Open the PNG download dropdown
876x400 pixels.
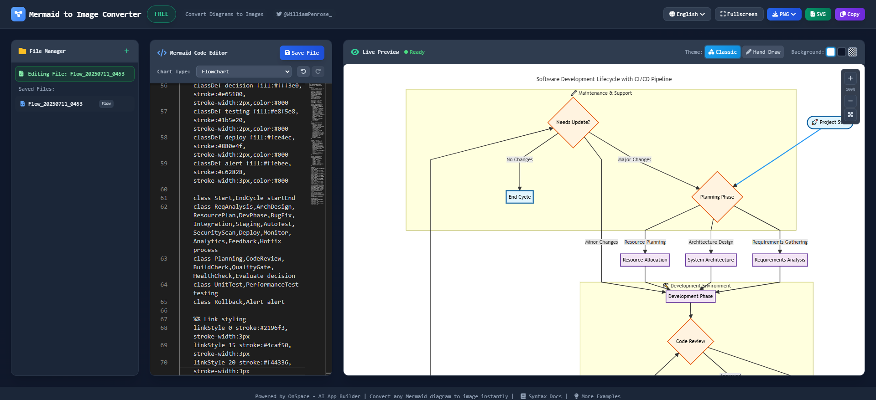(784, 14)
